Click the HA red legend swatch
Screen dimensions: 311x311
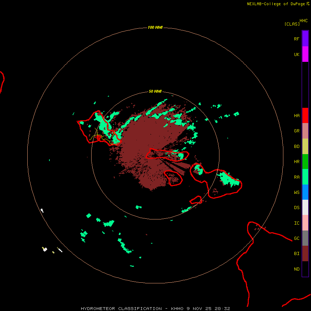305,115
